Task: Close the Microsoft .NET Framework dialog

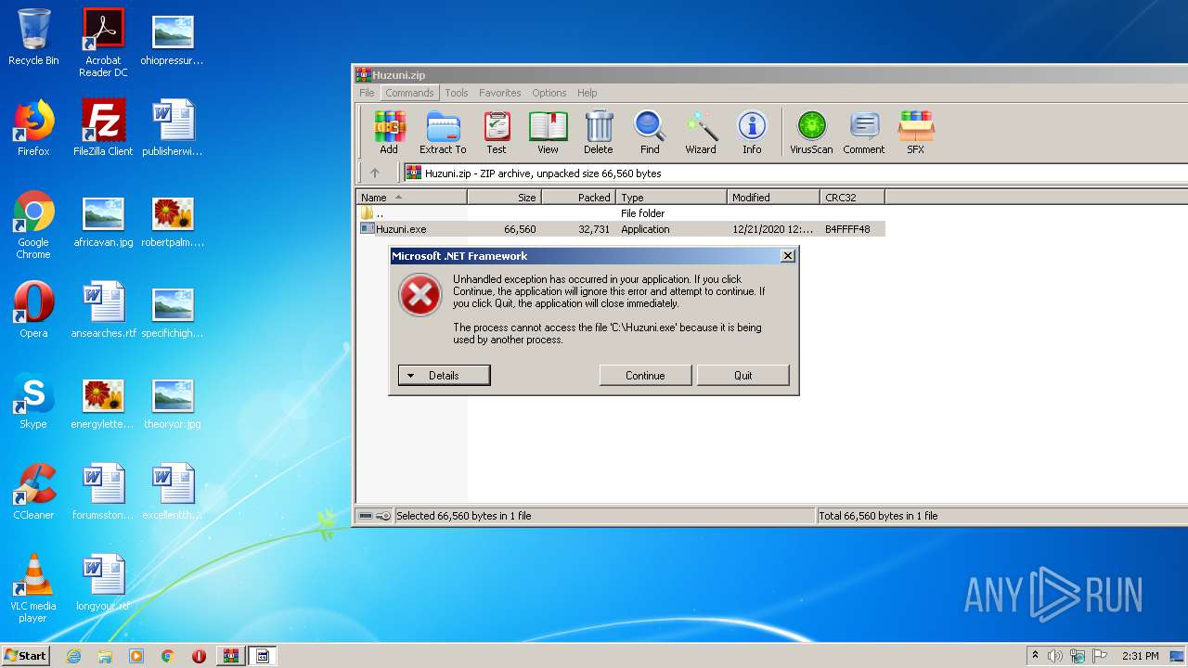Action: coord(788,256)
